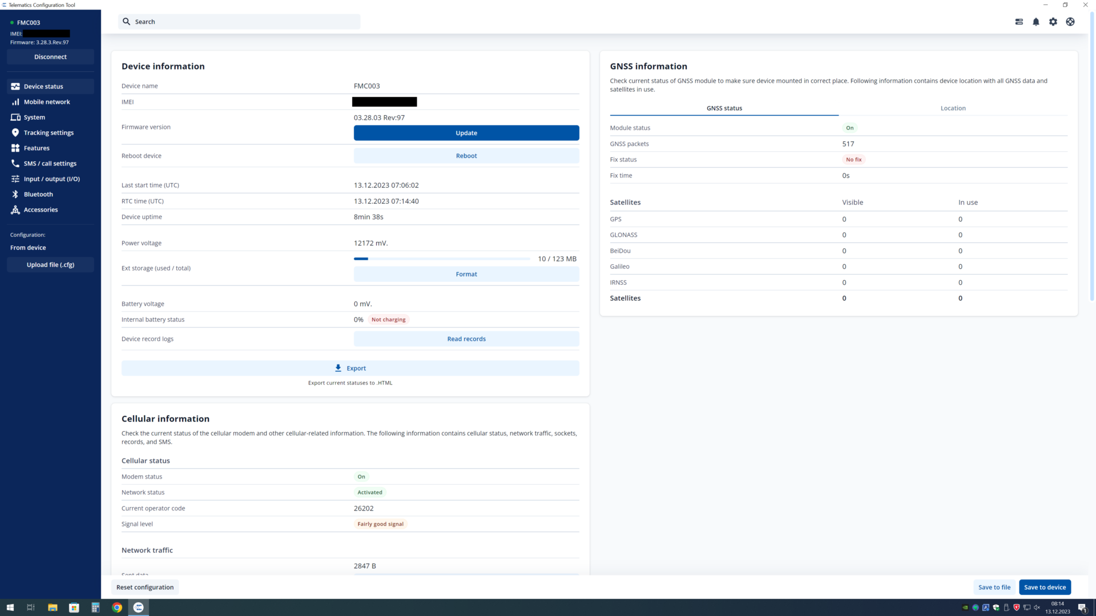Click the Reboot device button
1096x616 pixels.
point(466,156)
